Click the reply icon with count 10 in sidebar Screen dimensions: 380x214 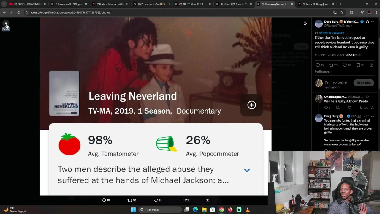pyautogui.click(x=320, y=65)
